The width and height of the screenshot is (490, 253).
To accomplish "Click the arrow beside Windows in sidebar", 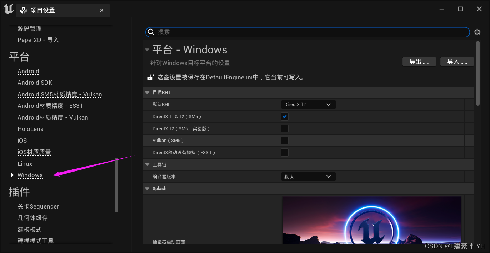I will (12, 175).
